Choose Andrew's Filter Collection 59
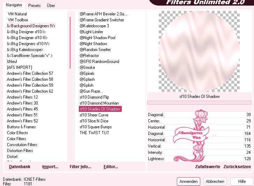Viewport: 254px width, 186px height. [x=30, y=85]
